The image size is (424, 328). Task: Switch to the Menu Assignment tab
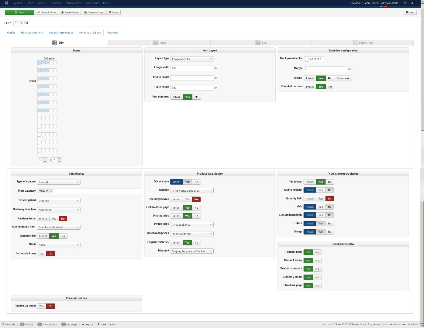(x=32, y=32)
